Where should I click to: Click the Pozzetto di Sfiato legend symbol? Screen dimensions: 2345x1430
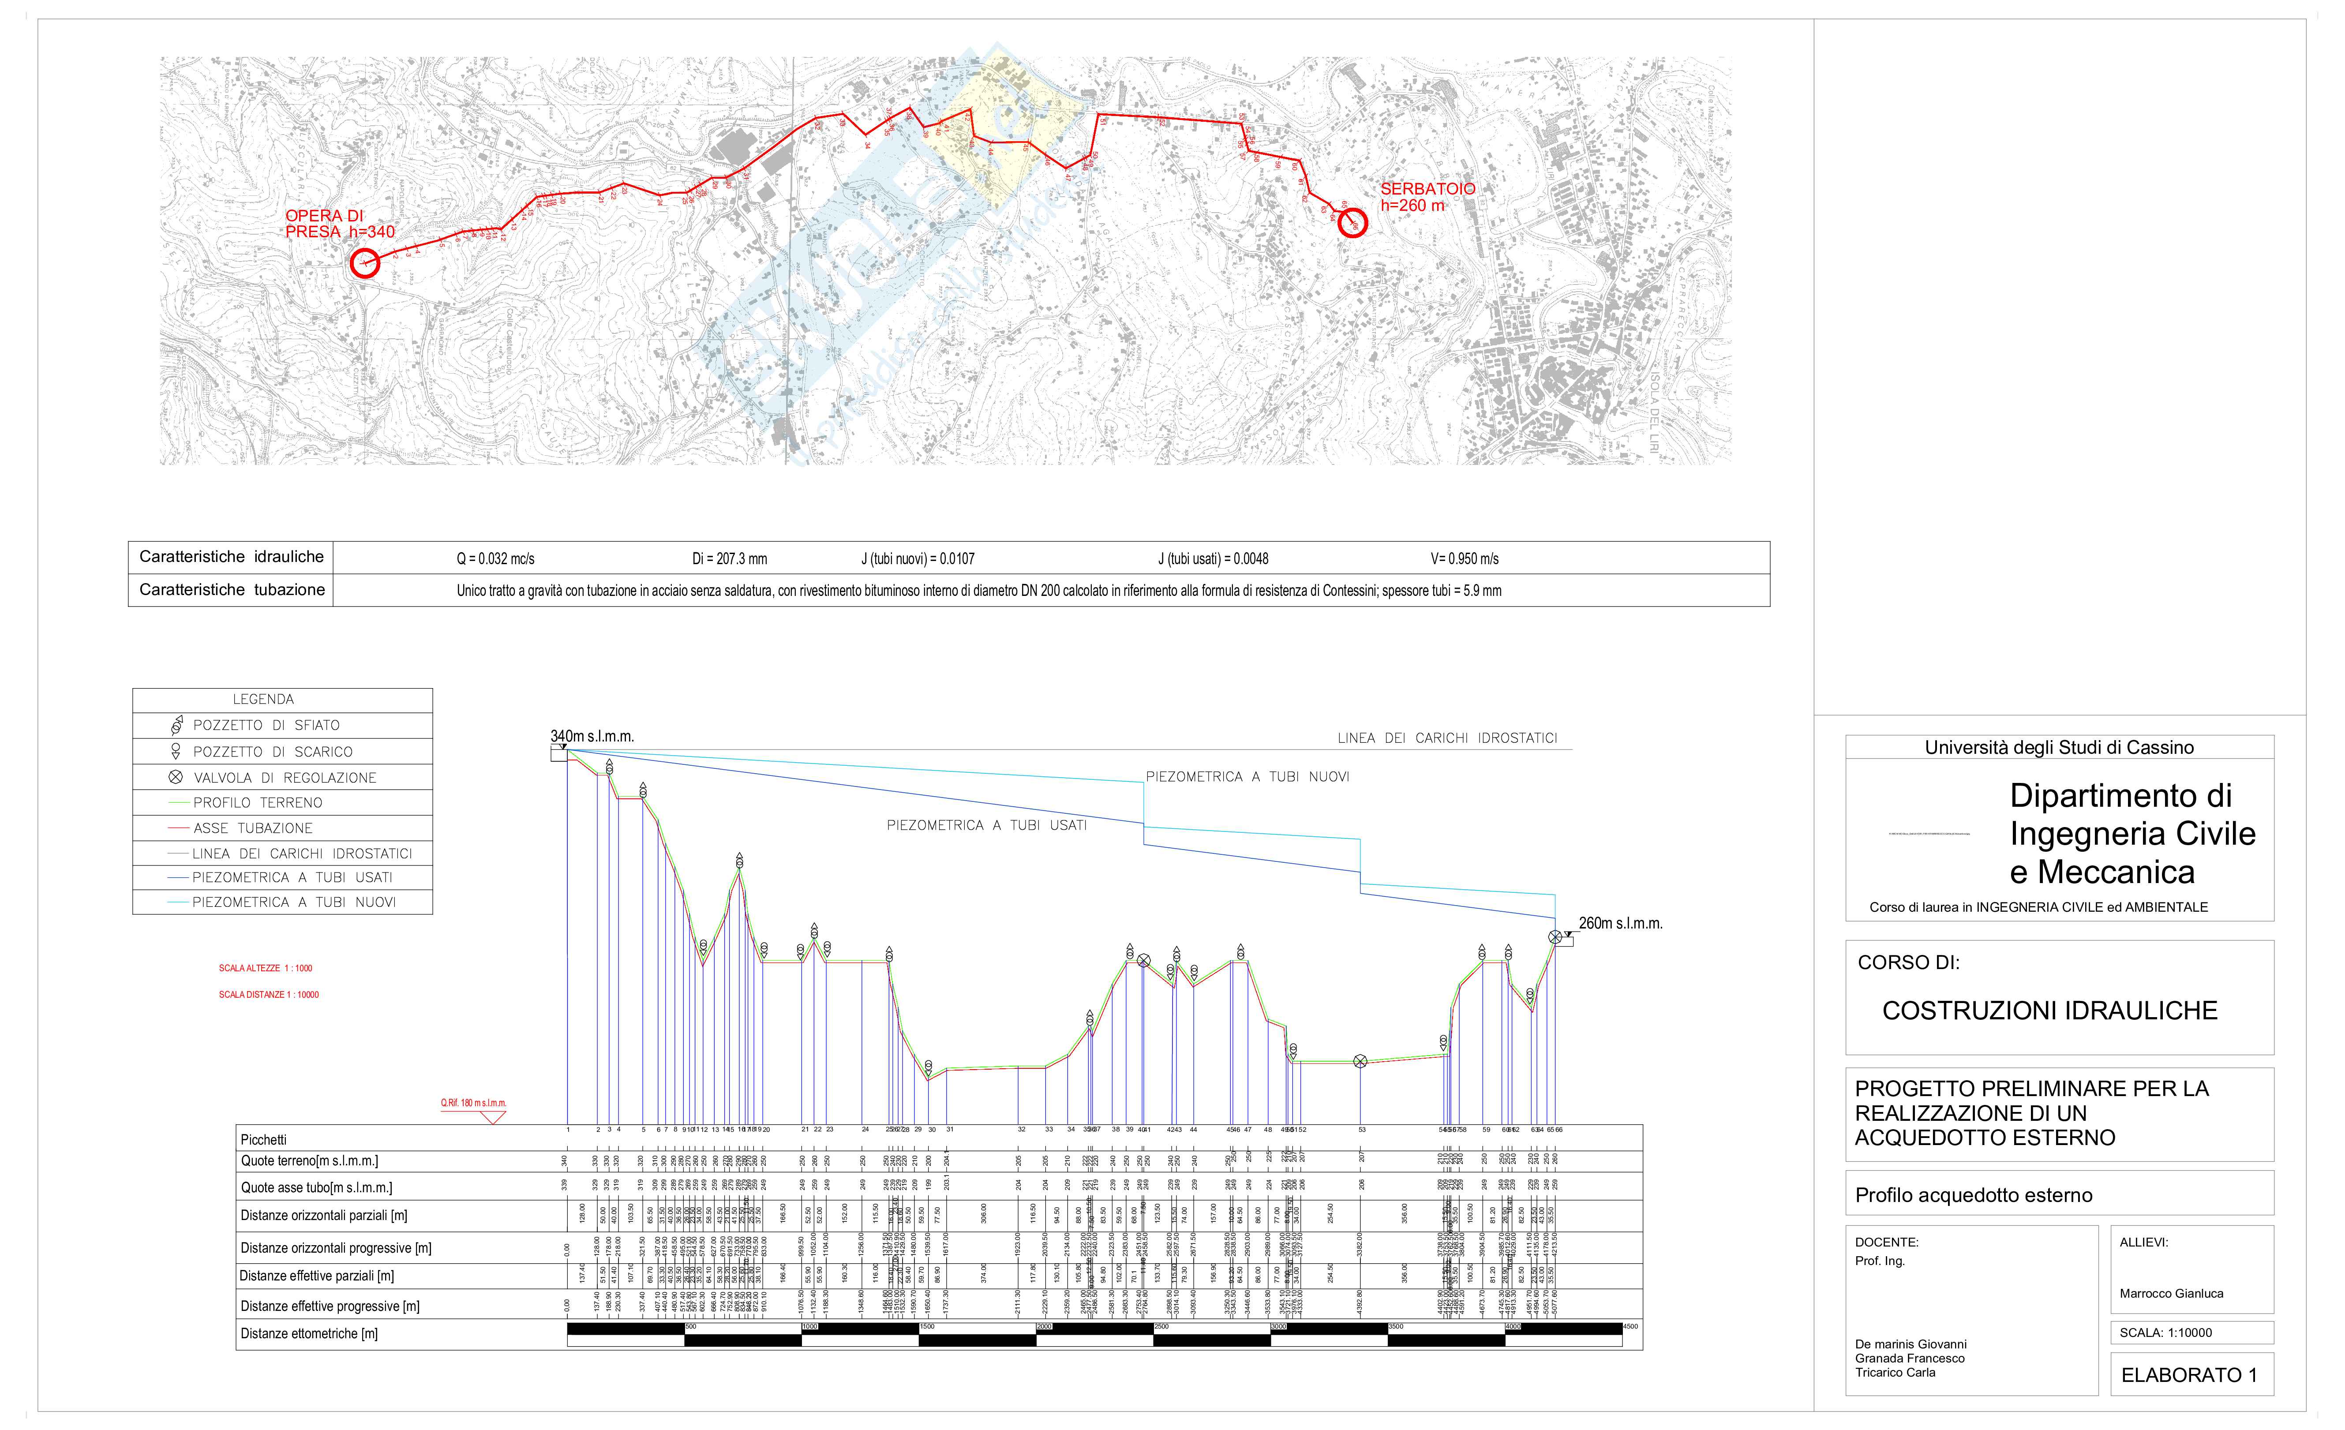tap(177, 726)
